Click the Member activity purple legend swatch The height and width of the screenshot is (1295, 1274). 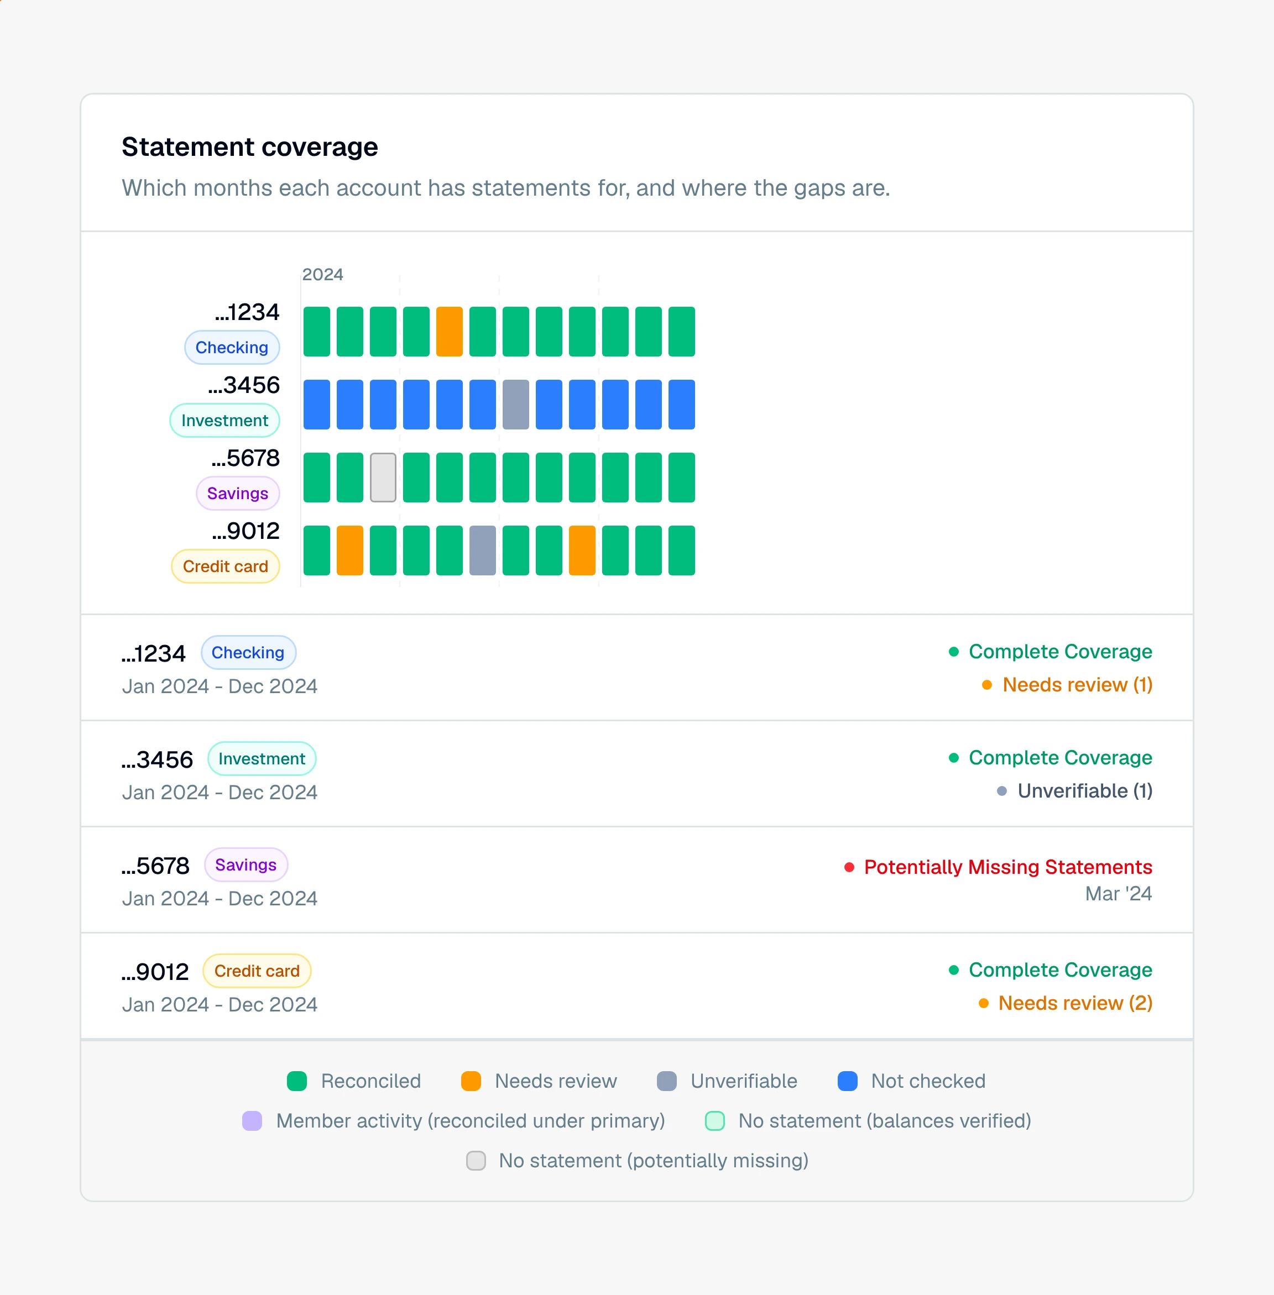252,1120
